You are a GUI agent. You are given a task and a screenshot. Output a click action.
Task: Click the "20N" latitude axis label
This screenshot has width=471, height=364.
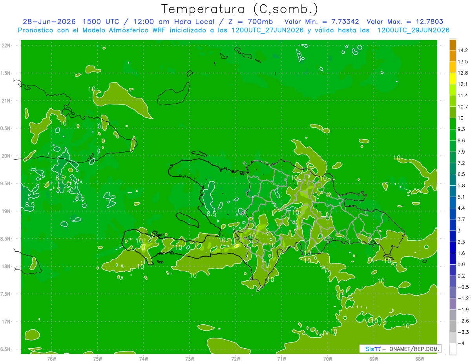7,156
